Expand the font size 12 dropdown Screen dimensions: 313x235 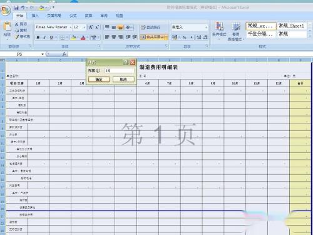tap(80, 27)
